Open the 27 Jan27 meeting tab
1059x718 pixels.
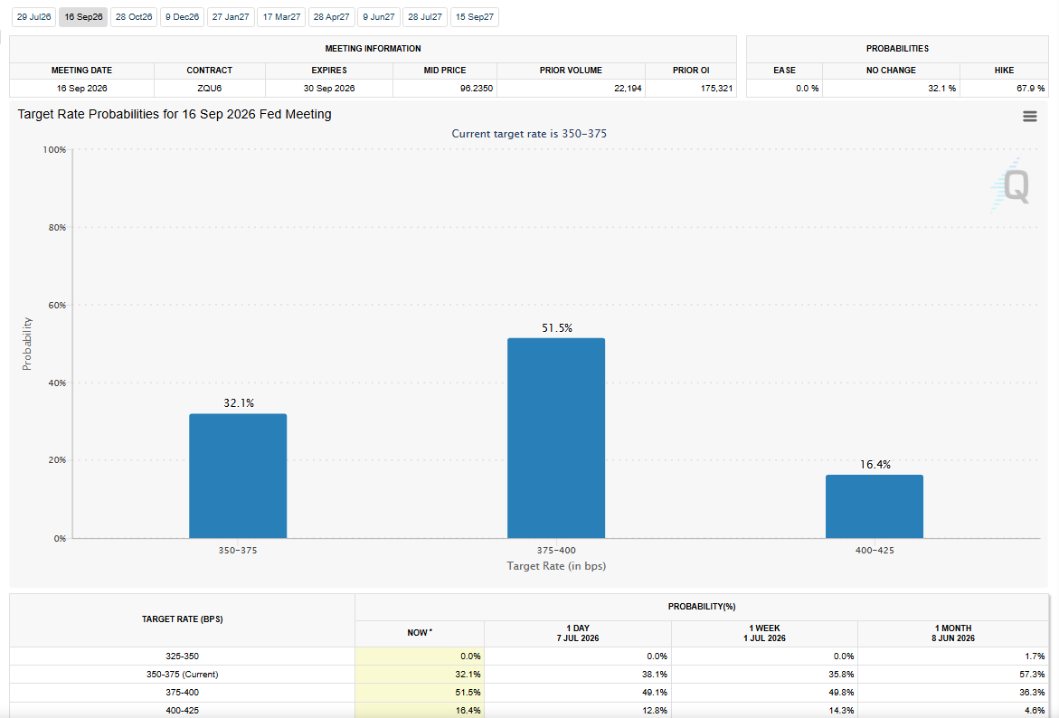click(231, 17)
